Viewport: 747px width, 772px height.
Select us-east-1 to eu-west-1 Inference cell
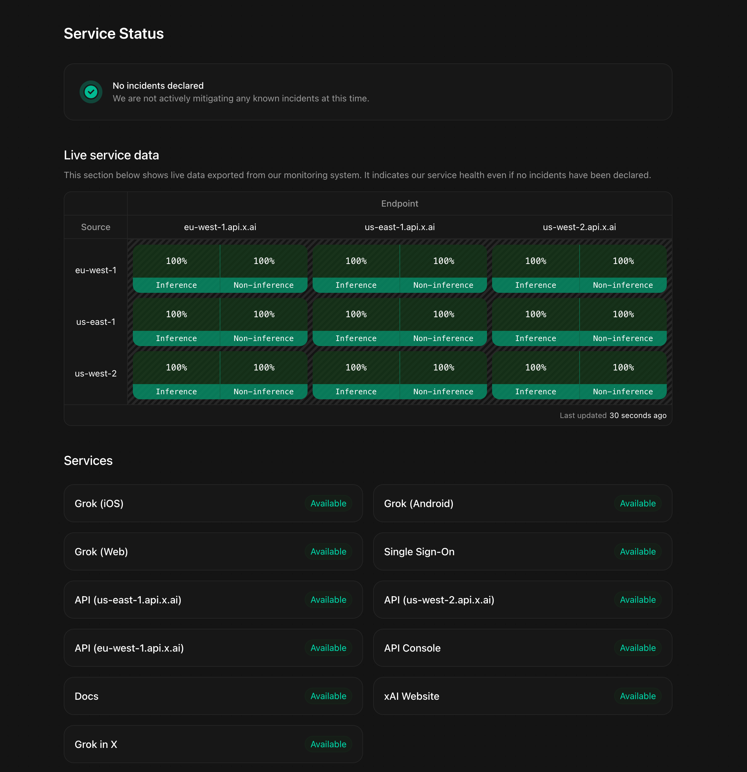coord(177,322)
